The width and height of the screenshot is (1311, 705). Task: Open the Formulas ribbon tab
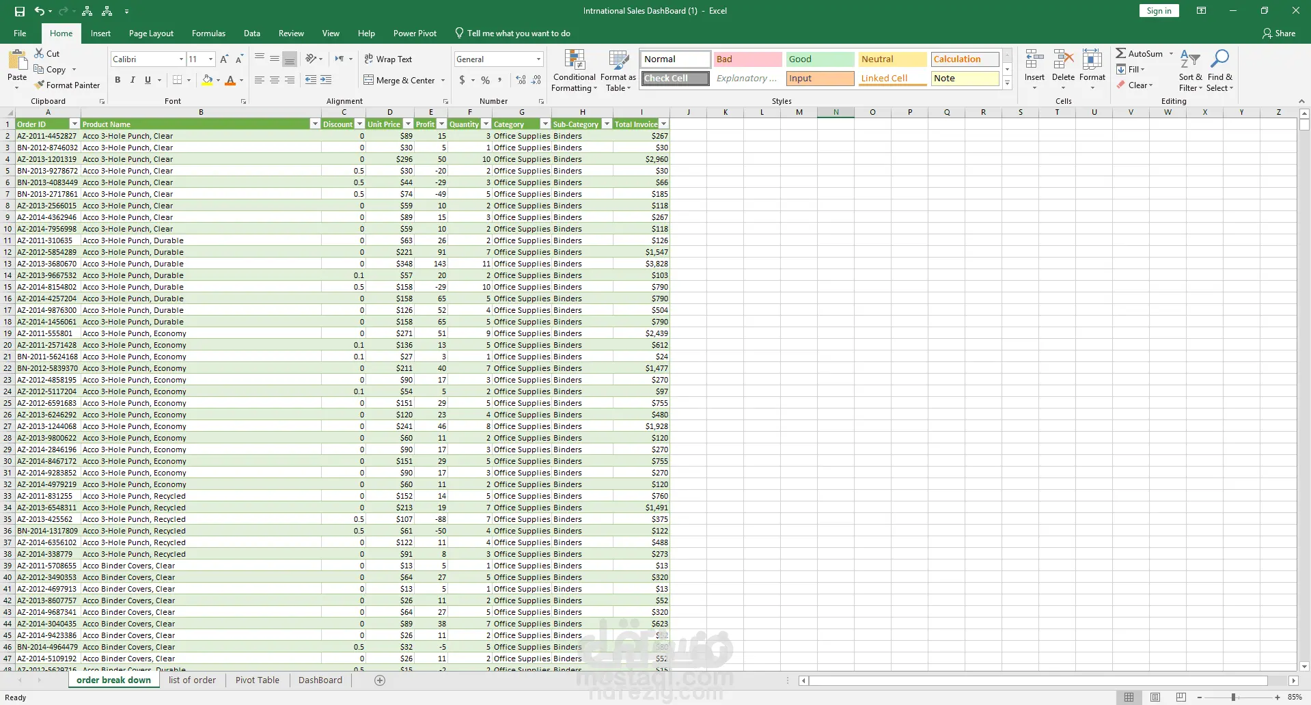coord(208,33)
